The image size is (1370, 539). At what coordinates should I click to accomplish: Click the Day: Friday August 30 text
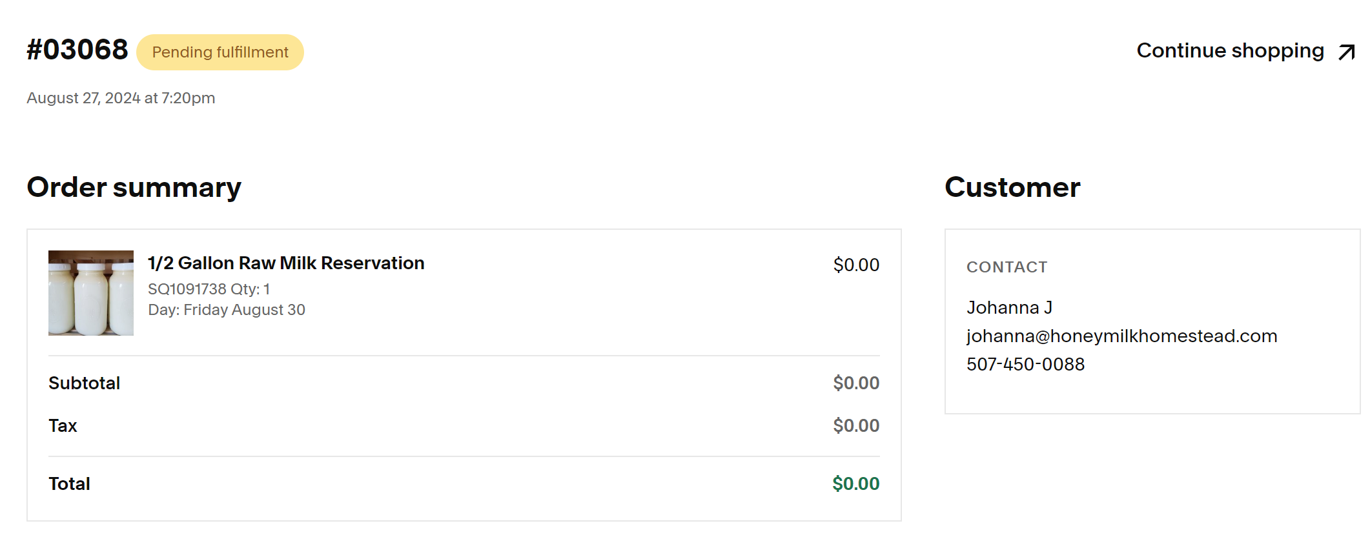pyautogui.click(x=227, y=310)
